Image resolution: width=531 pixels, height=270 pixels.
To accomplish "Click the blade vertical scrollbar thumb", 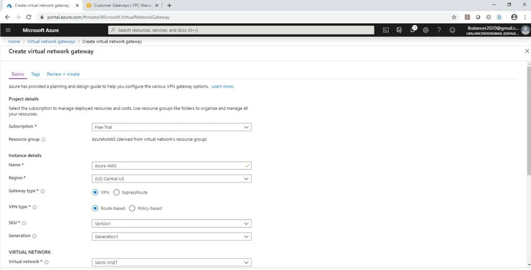I will pyautogui.click(x=529, y=120).
